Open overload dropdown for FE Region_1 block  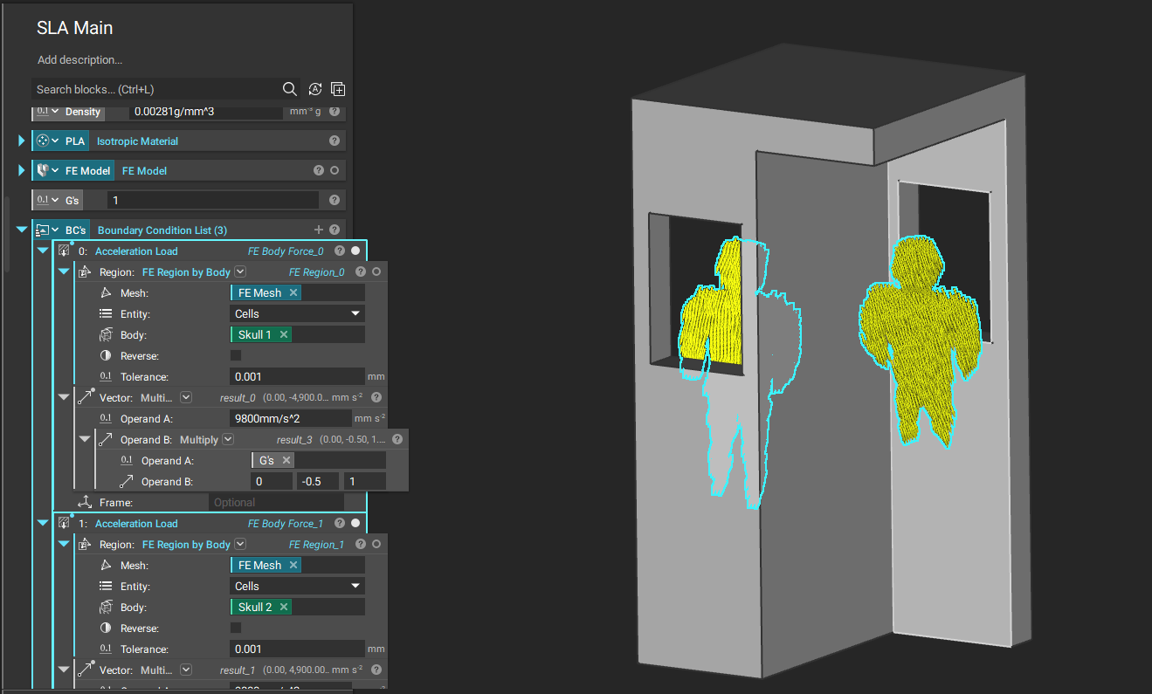tap(240, 544)
